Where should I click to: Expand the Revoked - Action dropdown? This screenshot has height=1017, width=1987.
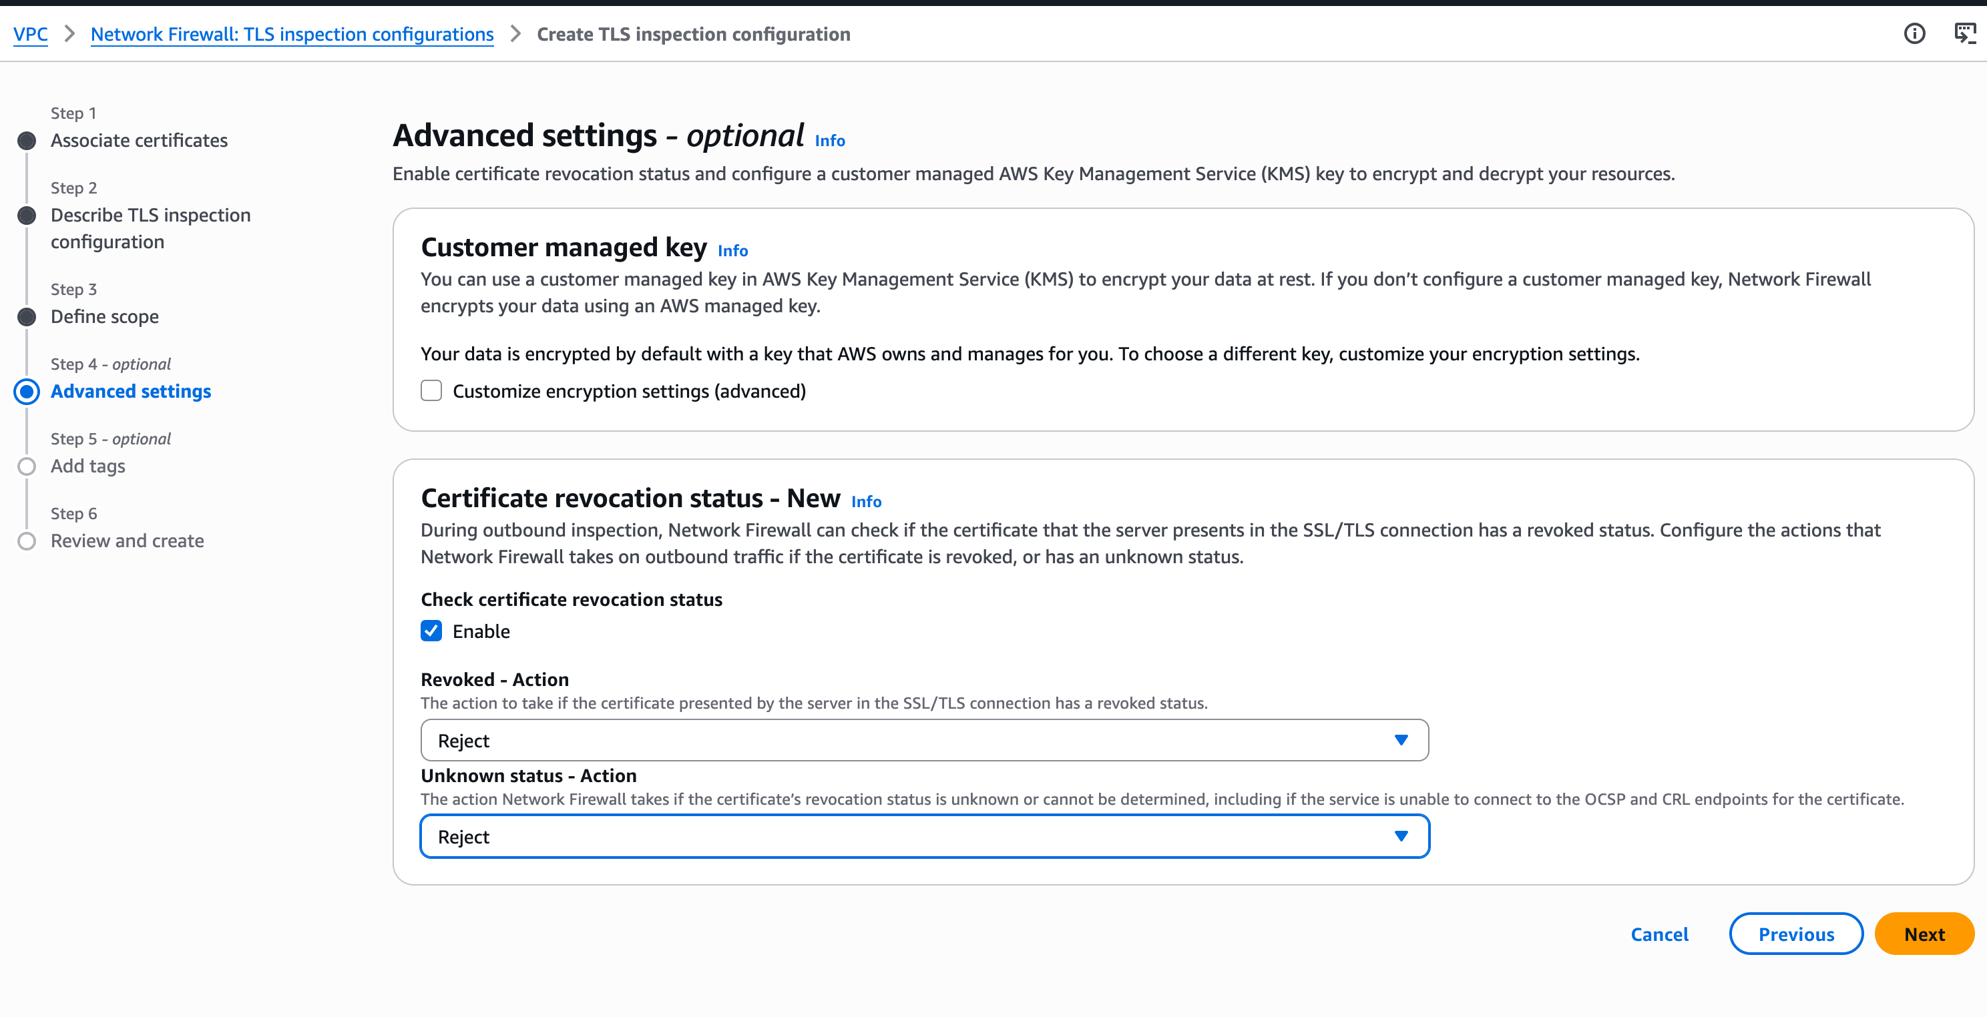click(923, 740)
